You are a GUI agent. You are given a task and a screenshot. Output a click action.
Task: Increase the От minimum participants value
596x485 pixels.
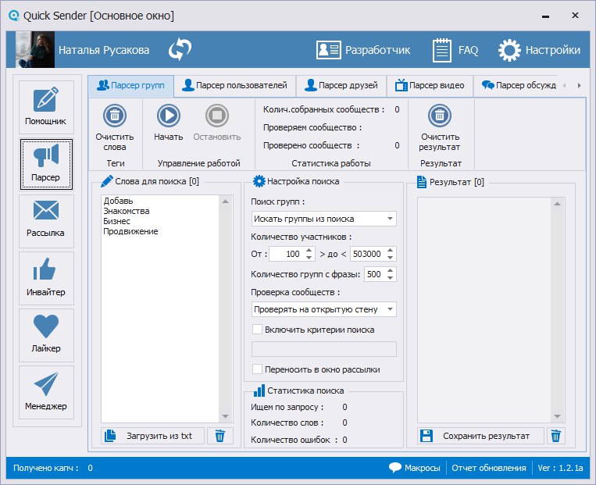point(309,251)
